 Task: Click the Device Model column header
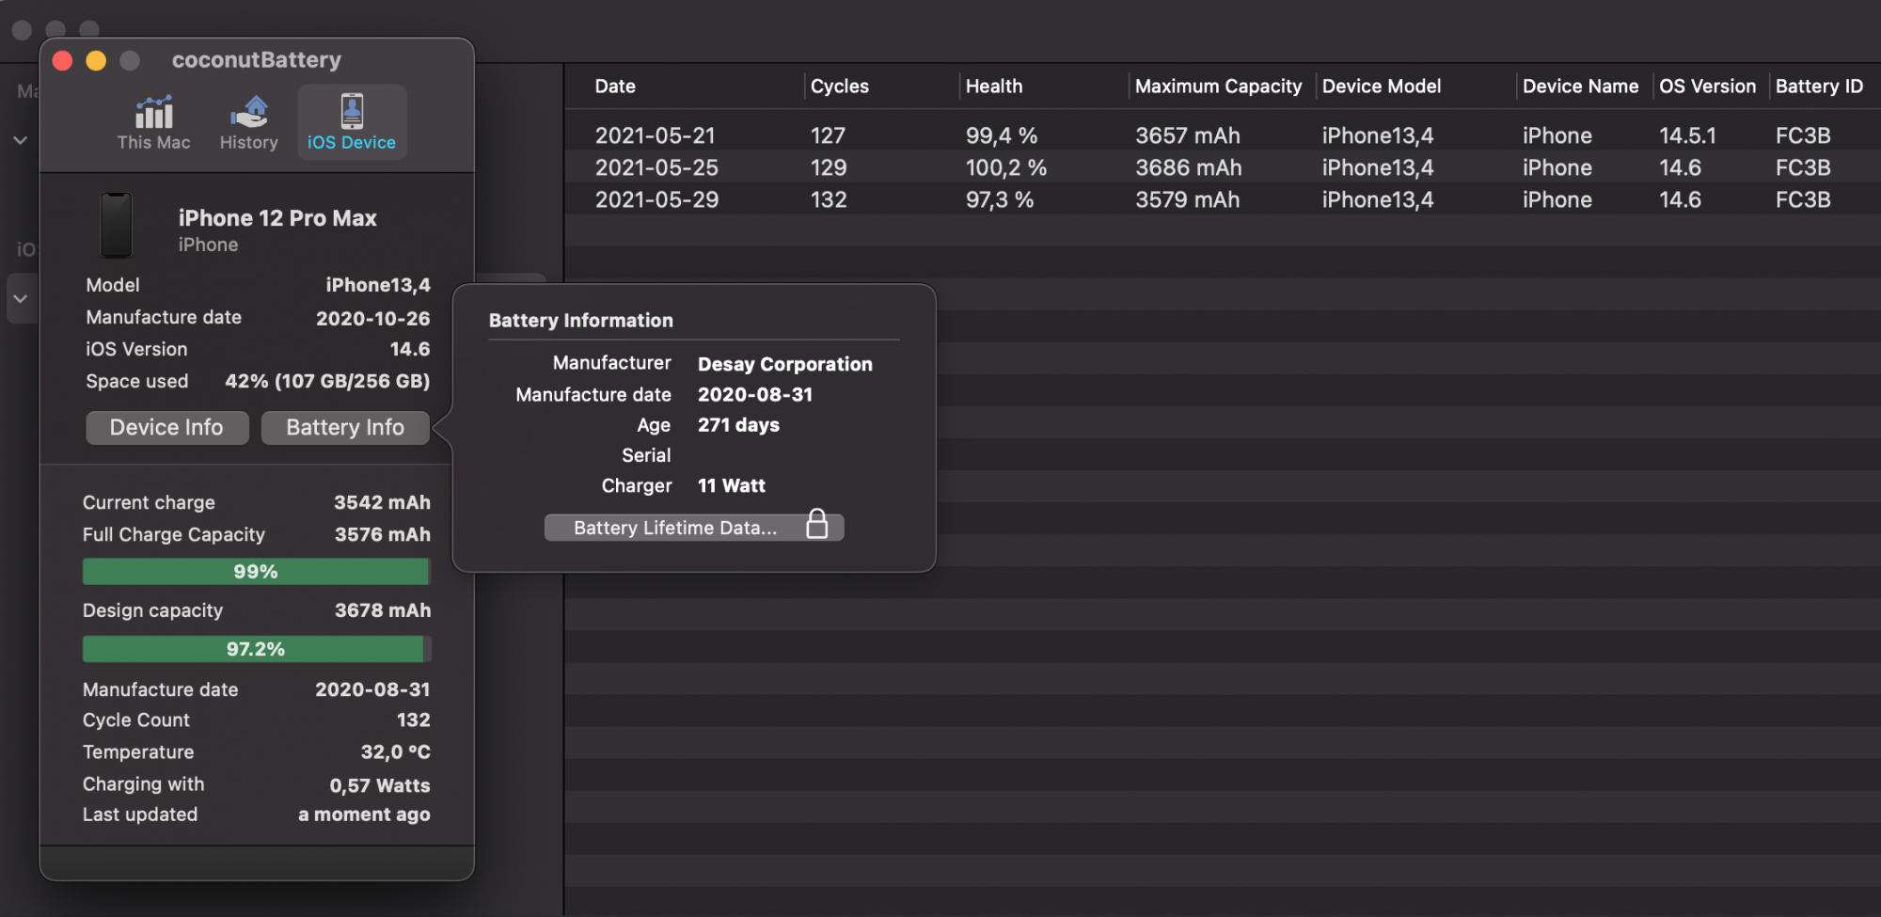coord(1382,87)
